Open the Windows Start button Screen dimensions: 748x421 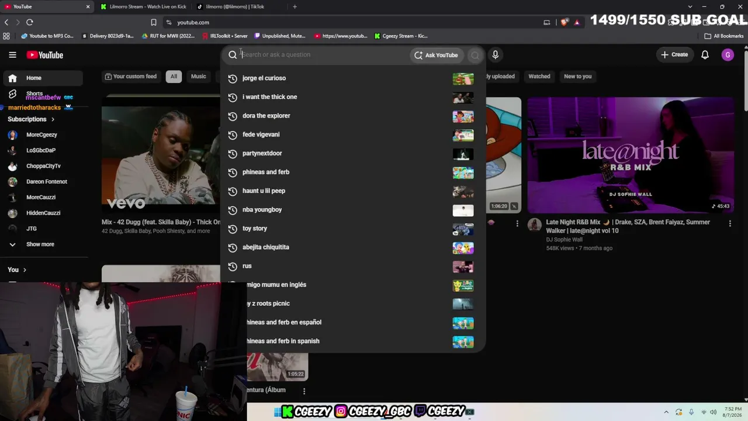[277, 412]
